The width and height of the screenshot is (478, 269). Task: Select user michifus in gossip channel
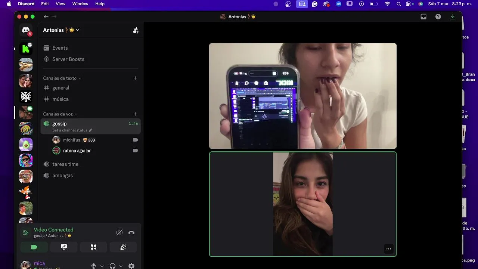click(95, 140)
